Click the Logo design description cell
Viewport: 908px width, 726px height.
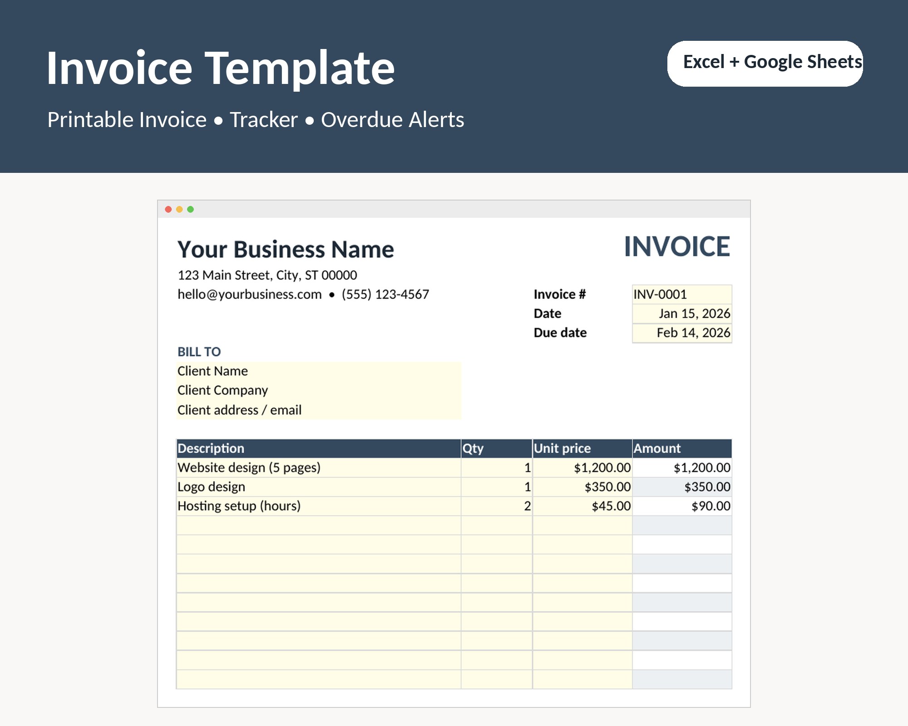(319, 487)
